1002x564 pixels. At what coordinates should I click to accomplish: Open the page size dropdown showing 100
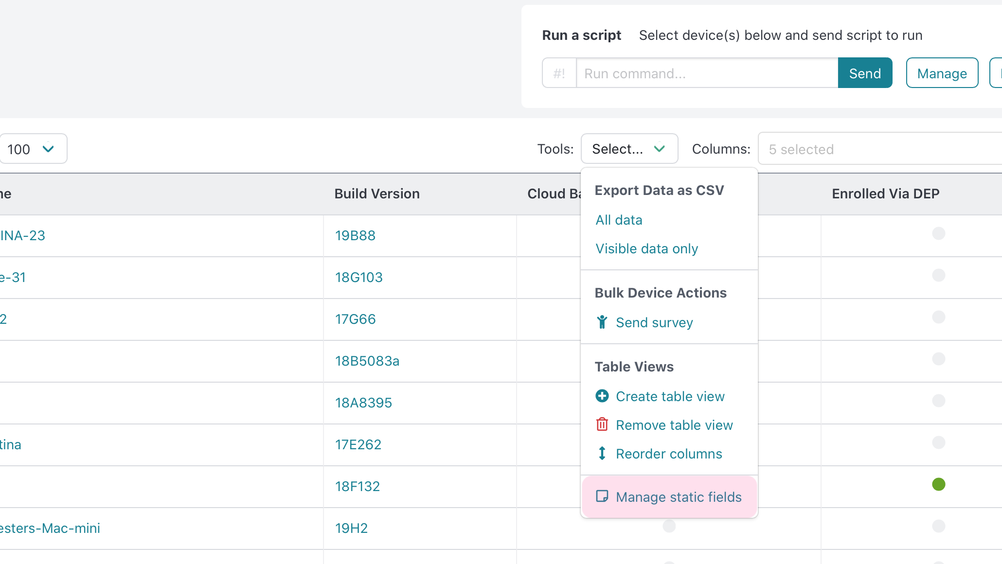click(33, 149)
